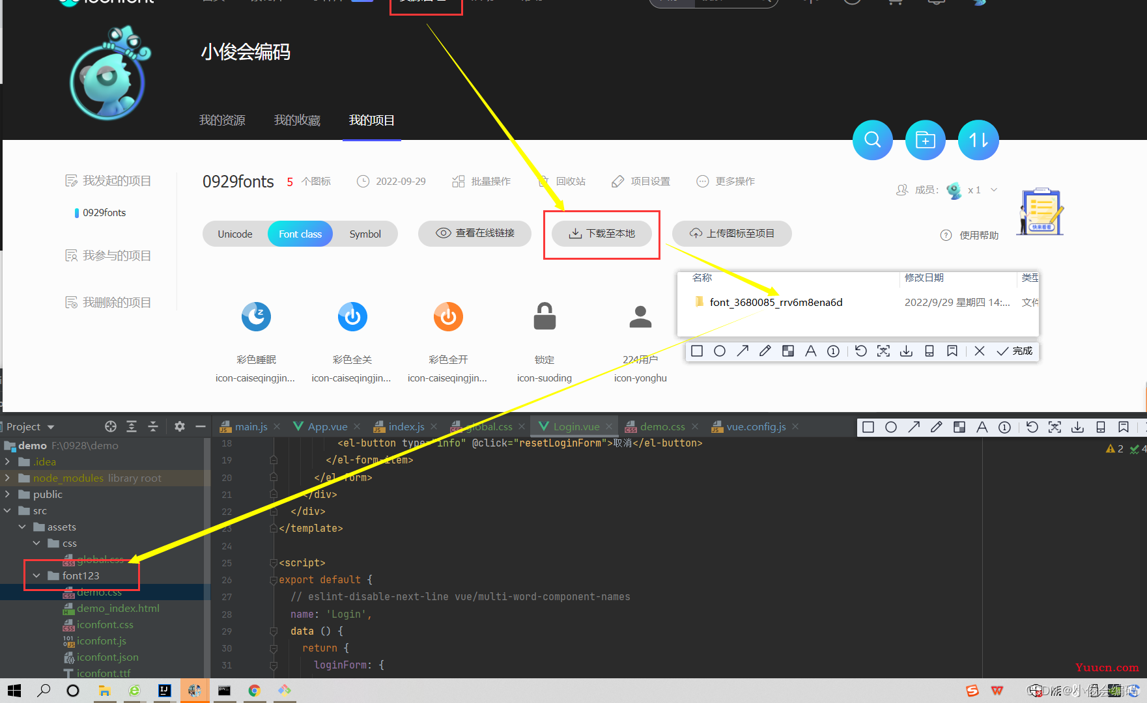This screenshot has height=703, width=1147.
Task: Open 使用帮助 help link
Action: [970, 235]
